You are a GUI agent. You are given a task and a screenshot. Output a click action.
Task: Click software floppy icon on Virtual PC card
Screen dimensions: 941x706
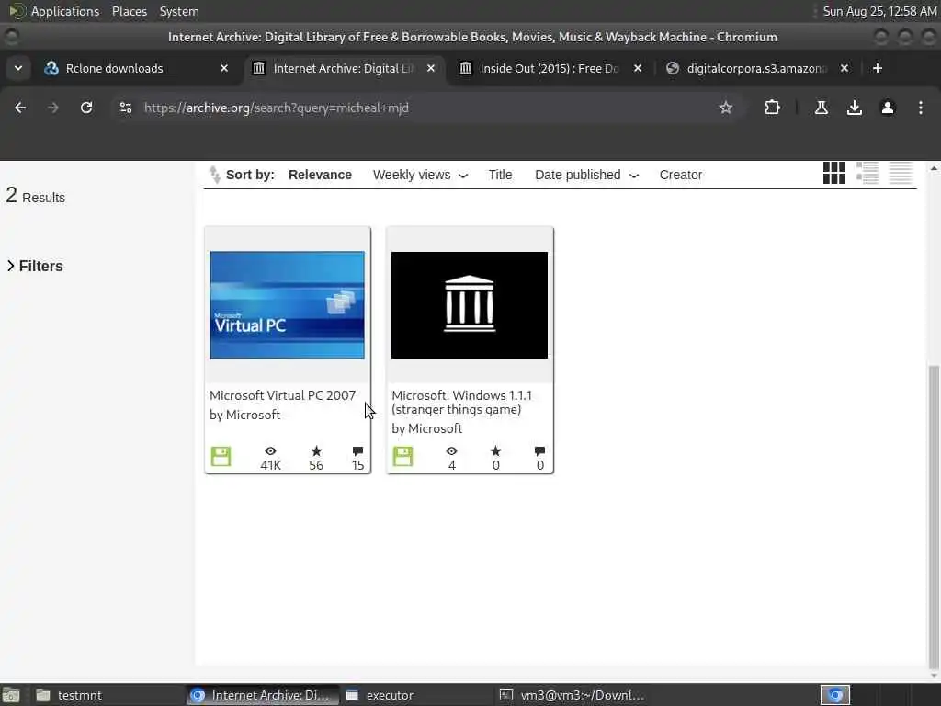(221, 457)
